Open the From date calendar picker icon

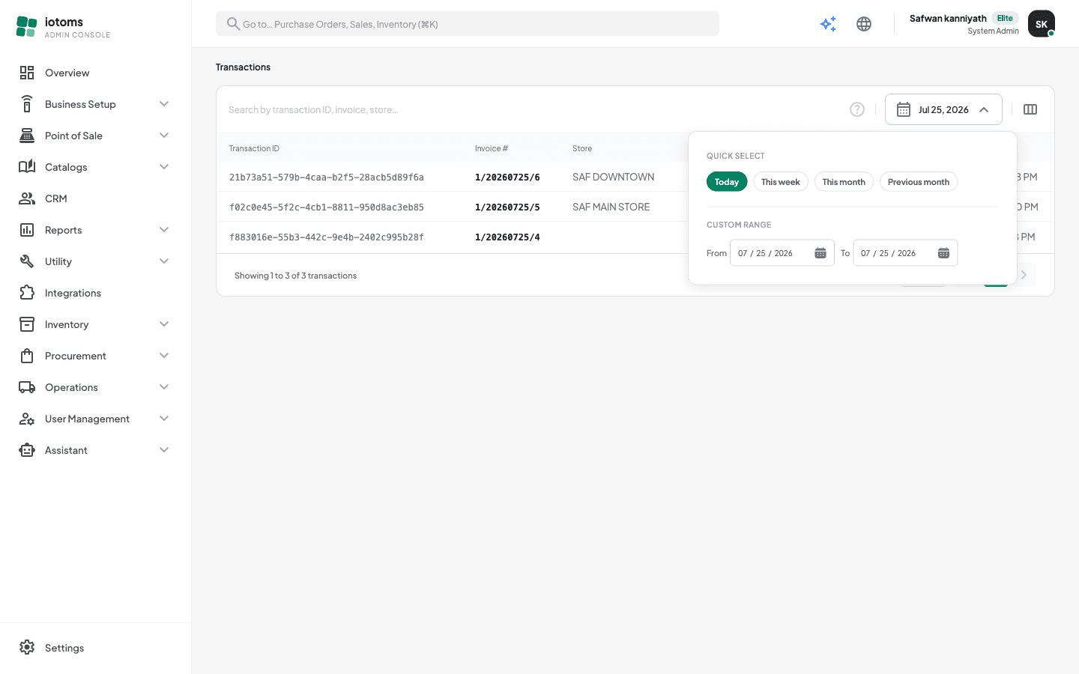click(820, 253)
